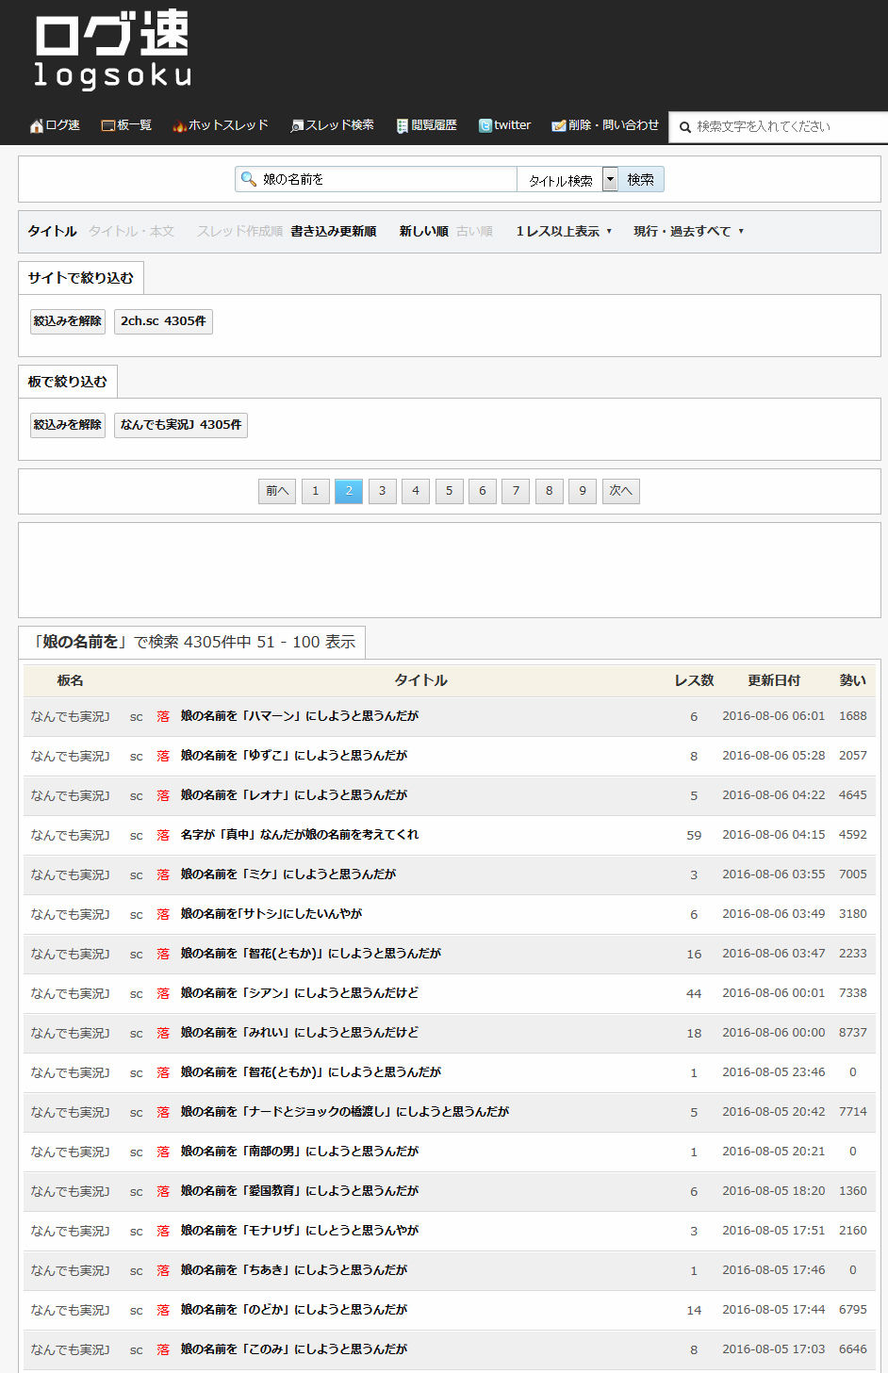Select the タイトル・本文 search scope option
Viewport: 888px width, 1373px height.
131,231
